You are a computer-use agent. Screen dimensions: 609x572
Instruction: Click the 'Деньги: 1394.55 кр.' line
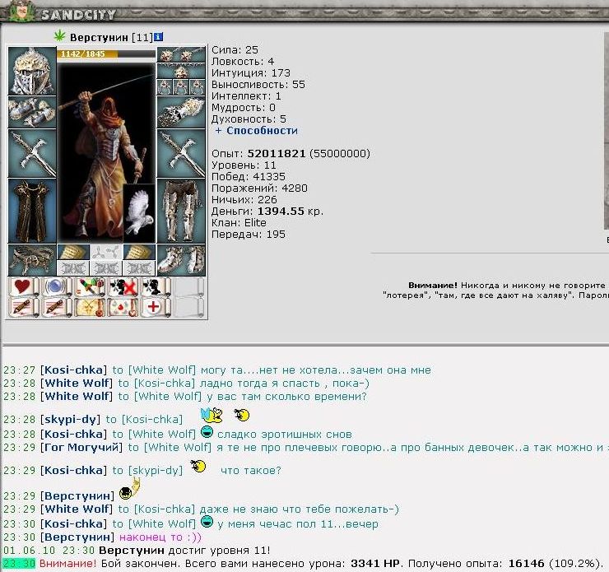tap(267, 212)
